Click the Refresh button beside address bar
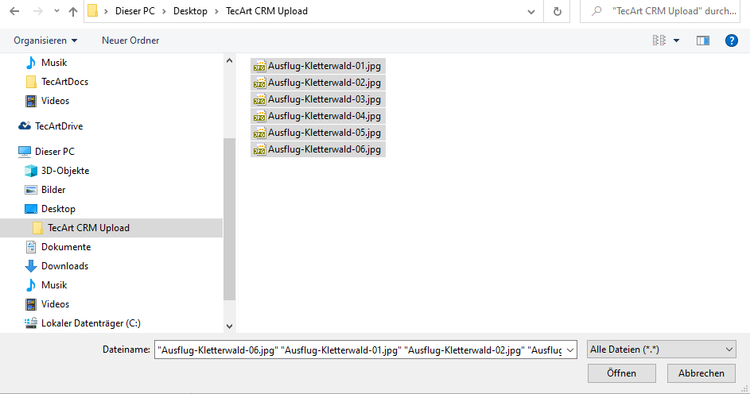Image resolution: width=750 pixels, height=394 pixels. [557, 12]
